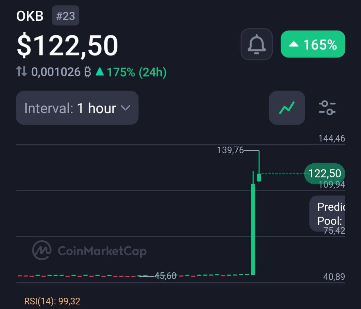This screenshot has height=309, width=361.
Task: Toggle the green 165% change badge
Action: point(313,44)
